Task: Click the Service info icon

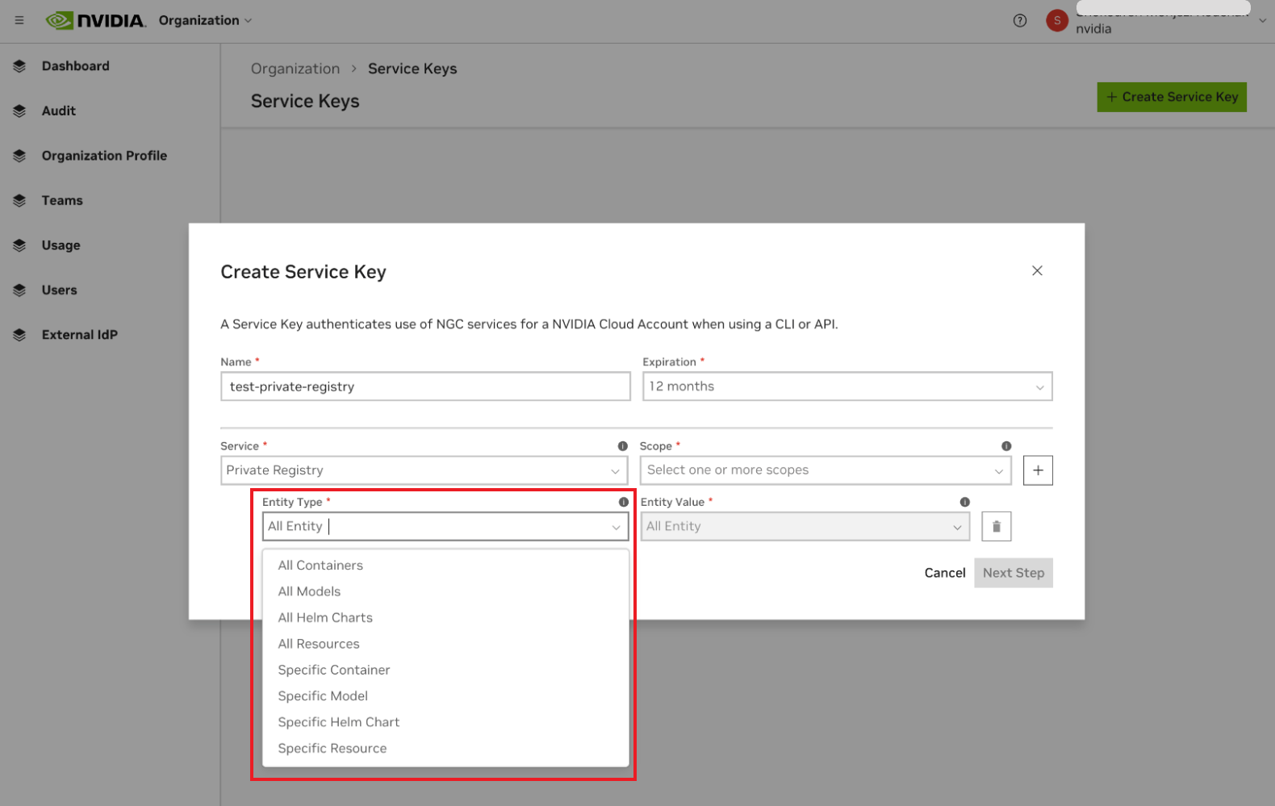Action: (x=622, y=446)
